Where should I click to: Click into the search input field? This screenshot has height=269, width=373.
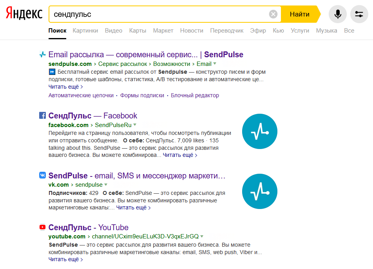coord(159,14)
